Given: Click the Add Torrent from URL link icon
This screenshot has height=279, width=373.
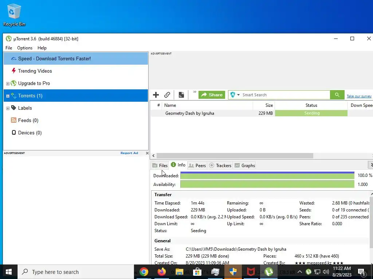Looking at the screenshot, I should click(x=167, y=95).
